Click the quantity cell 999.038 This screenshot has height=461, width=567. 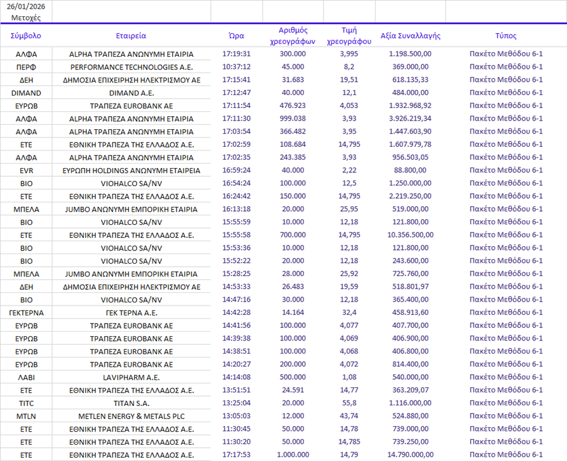pyautogui.click(x=292, y=119)
